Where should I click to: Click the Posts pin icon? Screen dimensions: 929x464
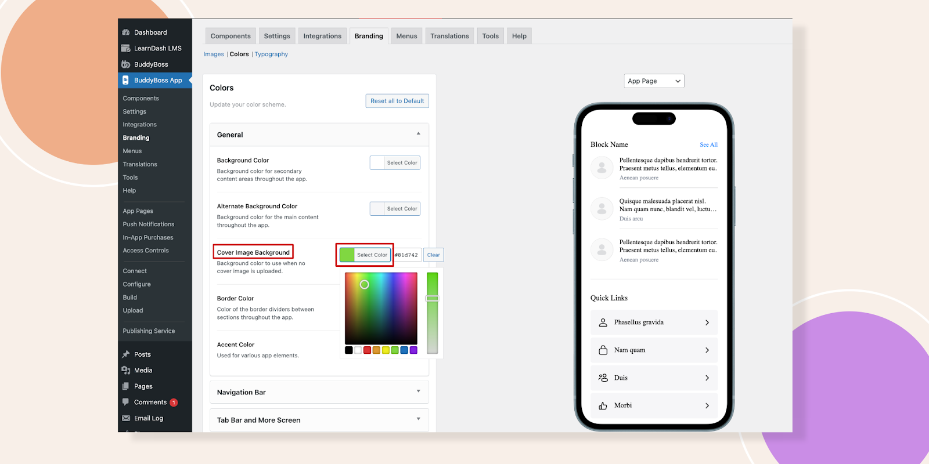click(126, 354)
